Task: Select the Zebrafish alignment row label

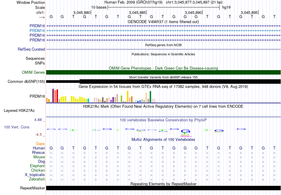Action: point(37,179)
